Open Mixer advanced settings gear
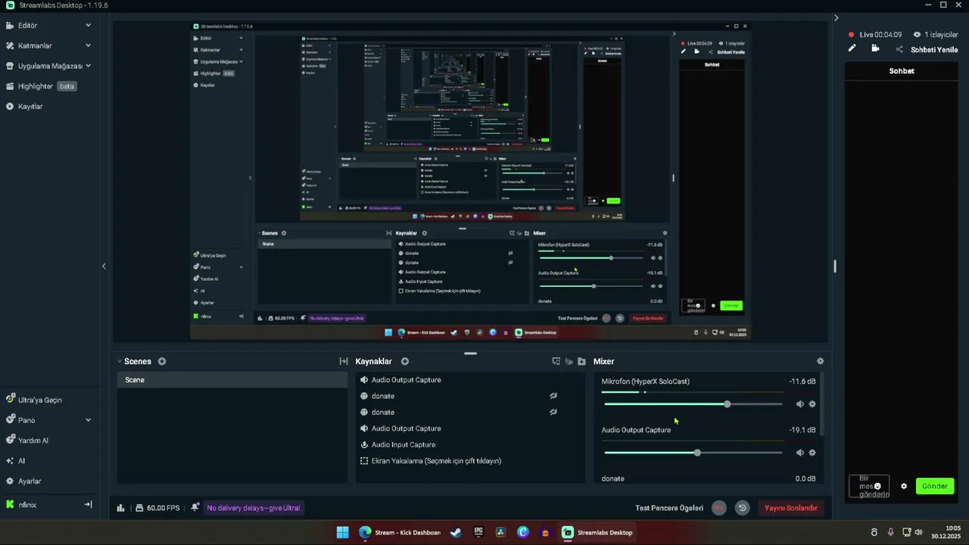This screenshot has height=545, width=969. coord(820,362)
